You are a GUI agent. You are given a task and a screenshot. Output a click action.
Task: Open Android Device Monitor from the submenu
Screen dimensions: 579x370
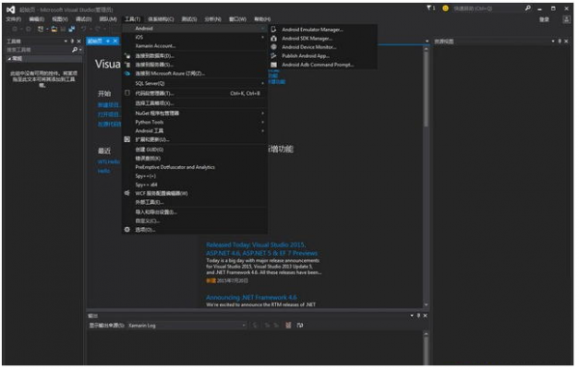coord(309,47)
